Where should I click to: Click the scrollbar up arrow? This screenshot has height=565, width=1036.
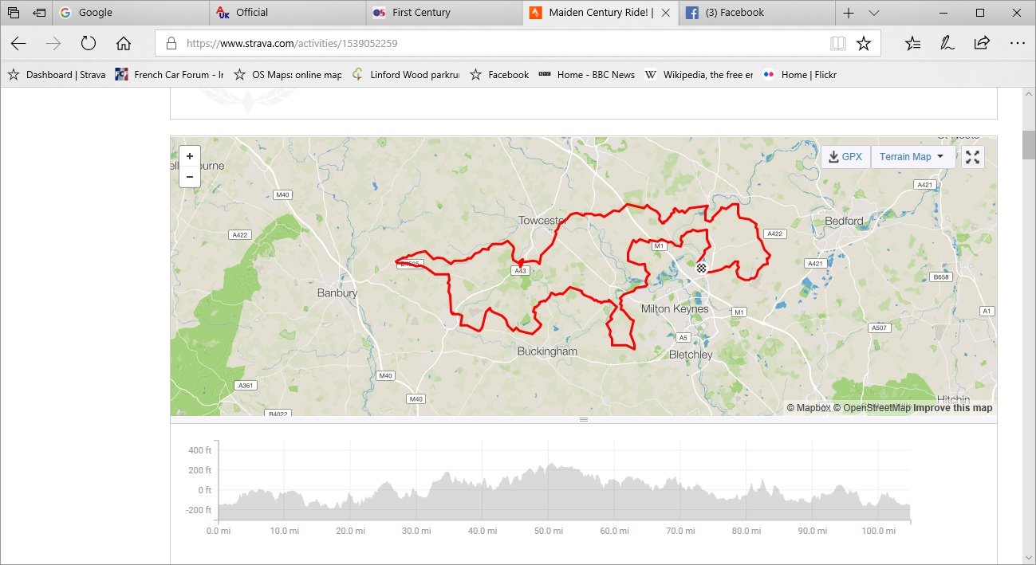point(1029,96)
